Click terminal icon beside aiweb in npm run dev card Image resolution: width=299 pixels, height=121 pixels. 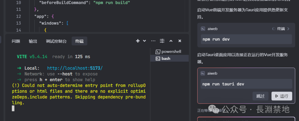[x=203, y=29]
